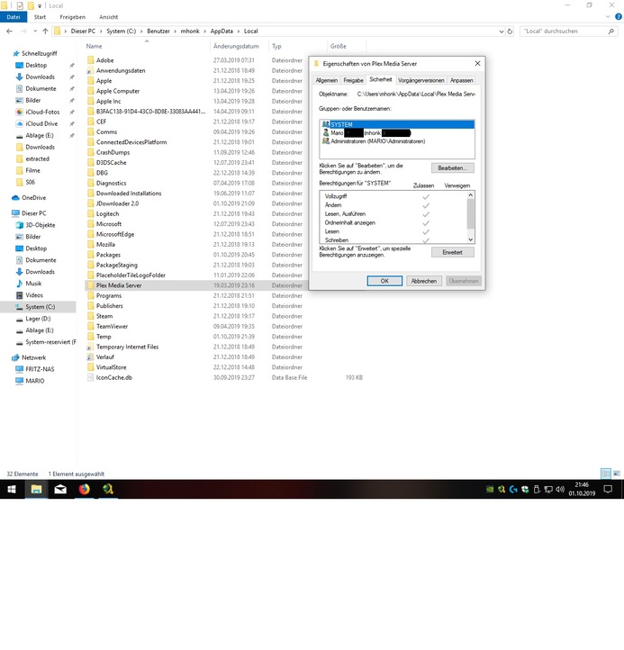
Task: Switch to Vorgängerversionen tab
Action: click(x=421, y=80)
